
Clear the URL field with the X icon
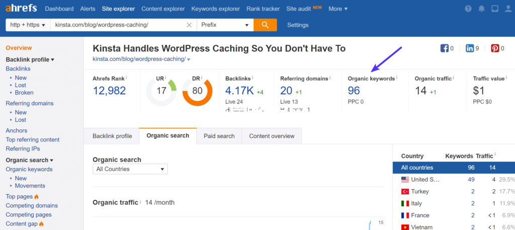click(189, 25)
